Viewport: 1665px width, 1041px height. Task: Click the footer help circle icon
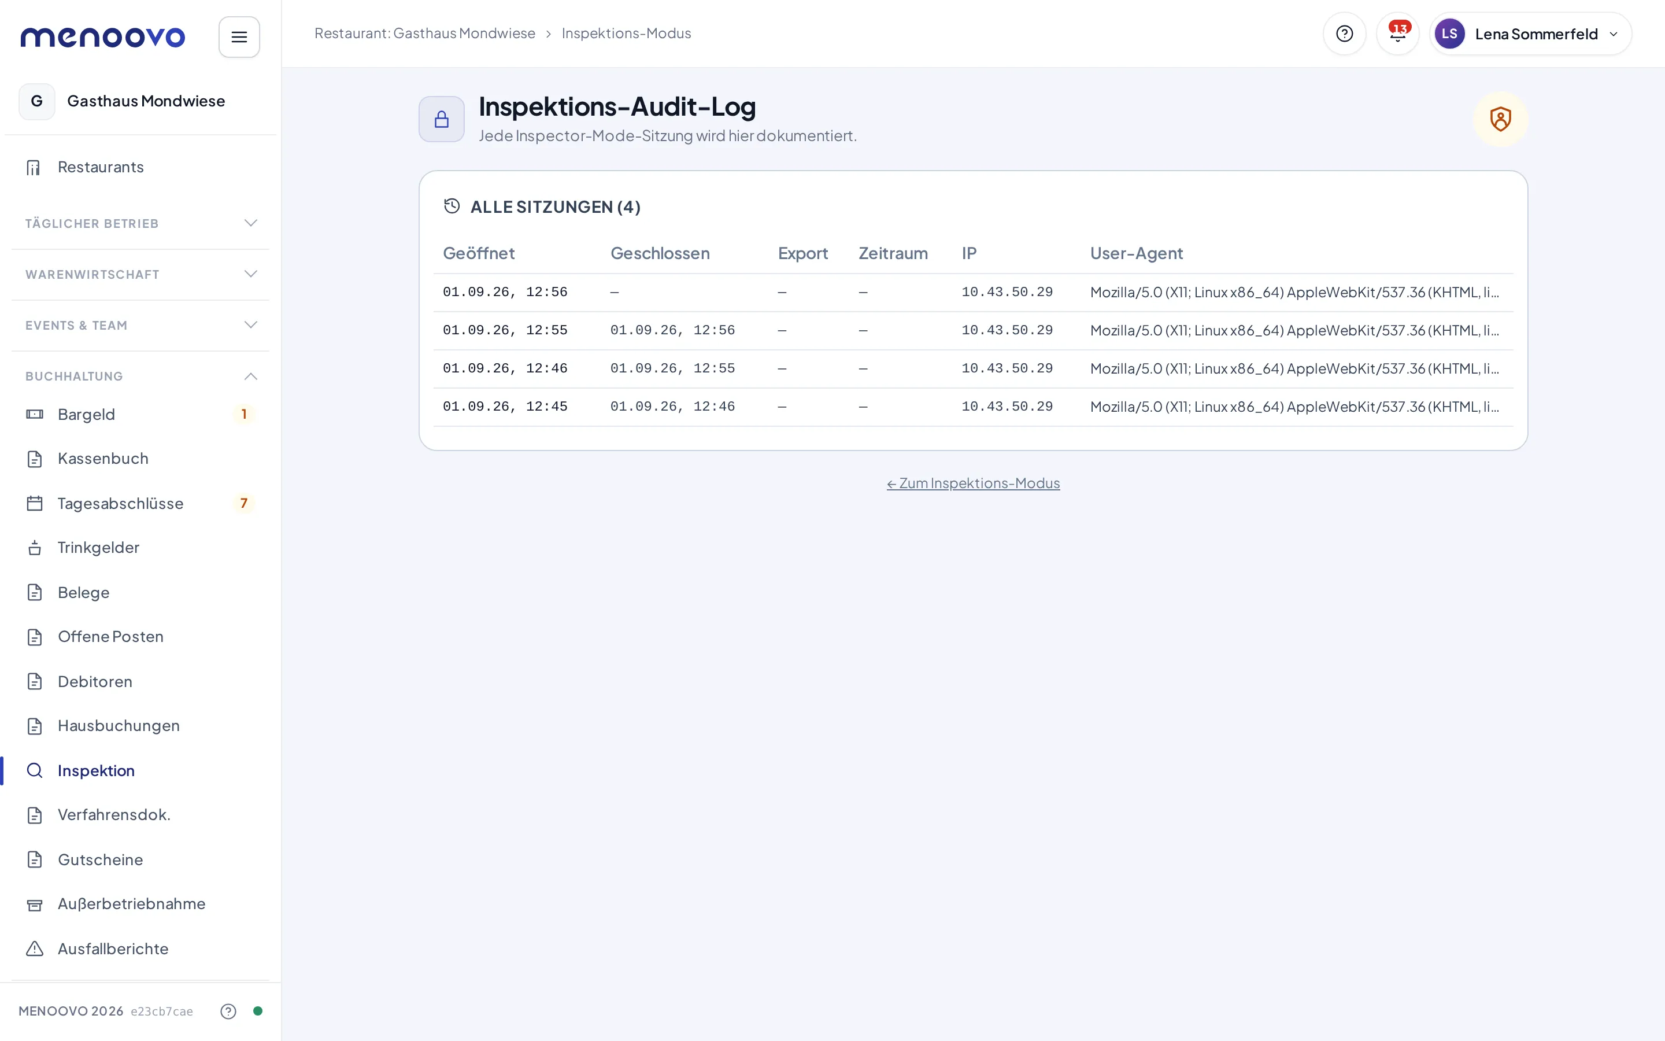[228, 1011]
